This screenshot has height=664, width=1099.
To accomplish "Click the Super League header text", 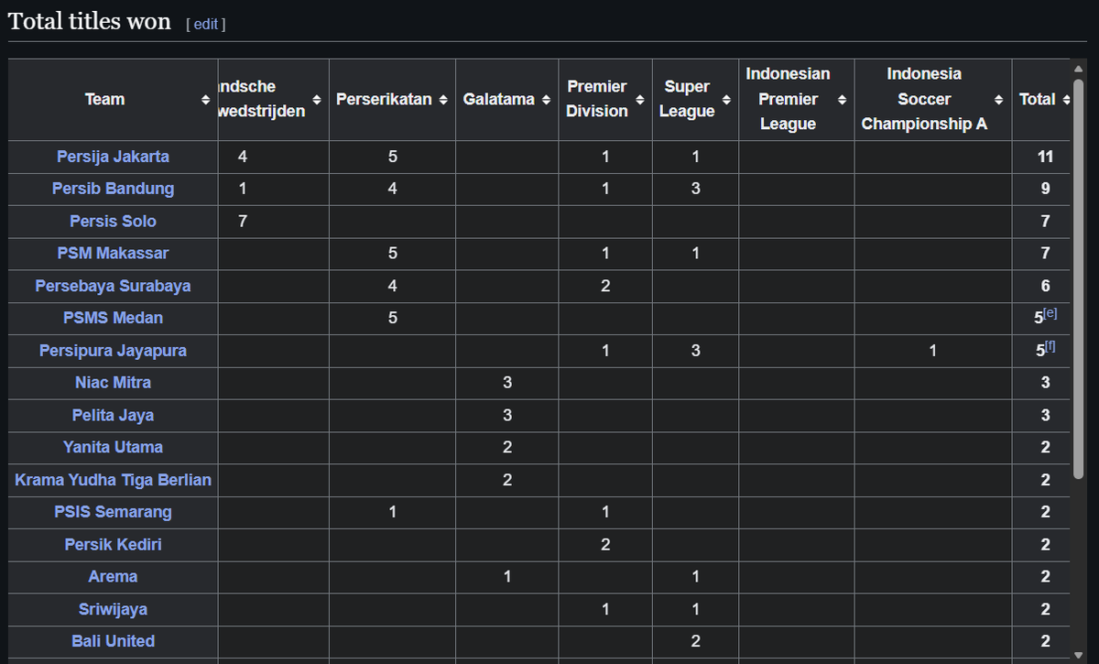I will (687, 99).
